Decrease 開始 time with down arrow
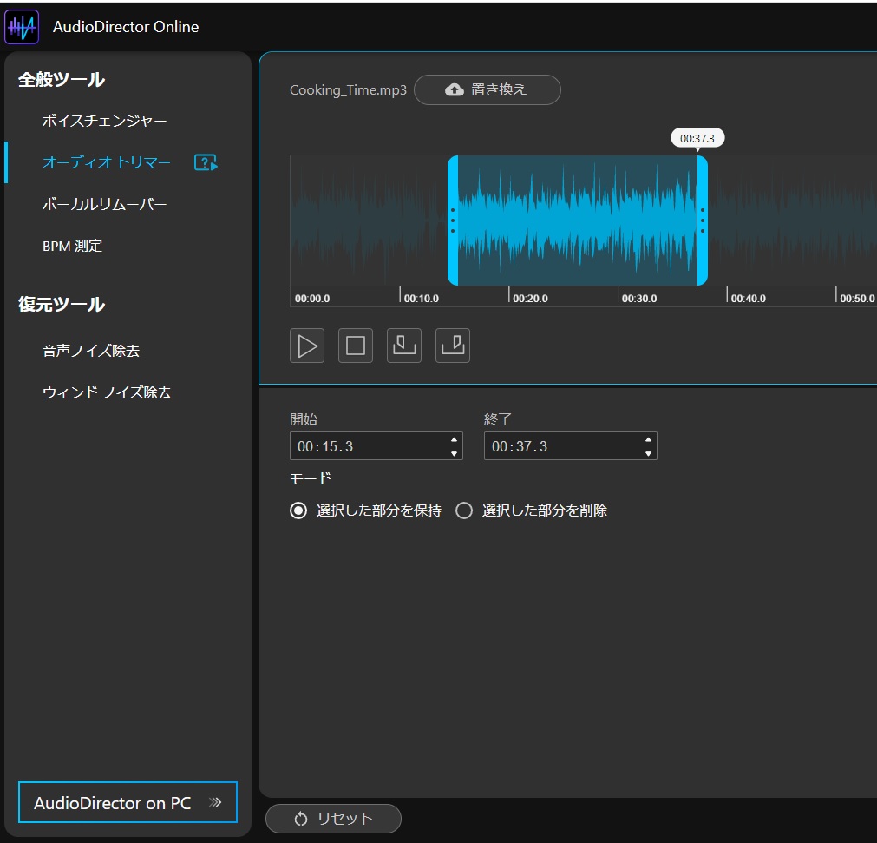The image size is (877, 843). [454, 453]
